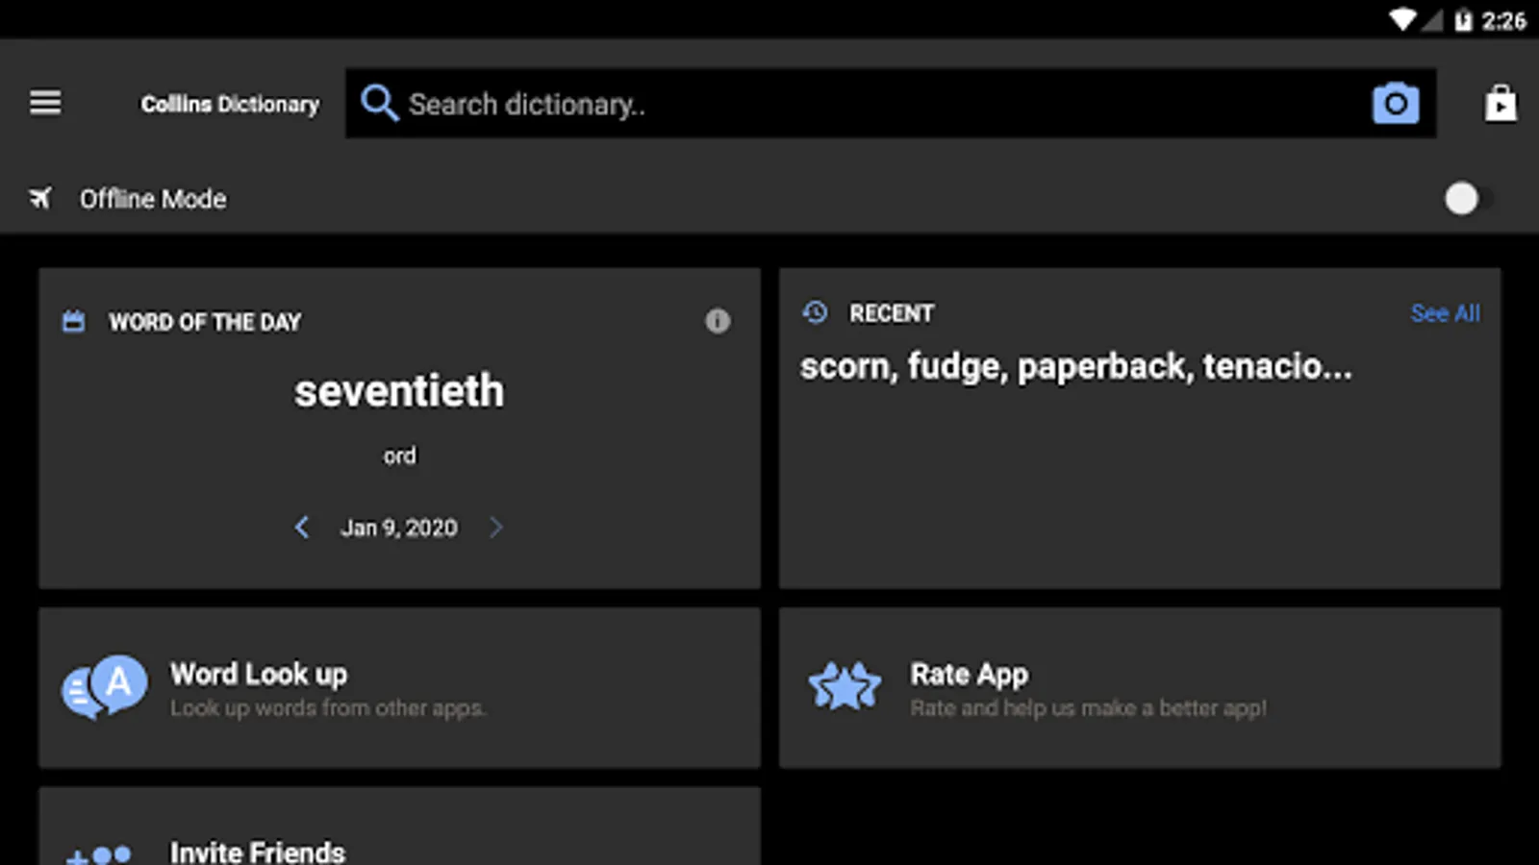Click the Recent history clock icon

click(815, 313)
